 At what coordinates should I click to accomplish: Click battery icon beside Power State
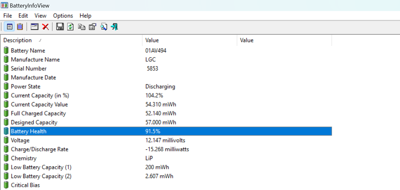point(6,86)
